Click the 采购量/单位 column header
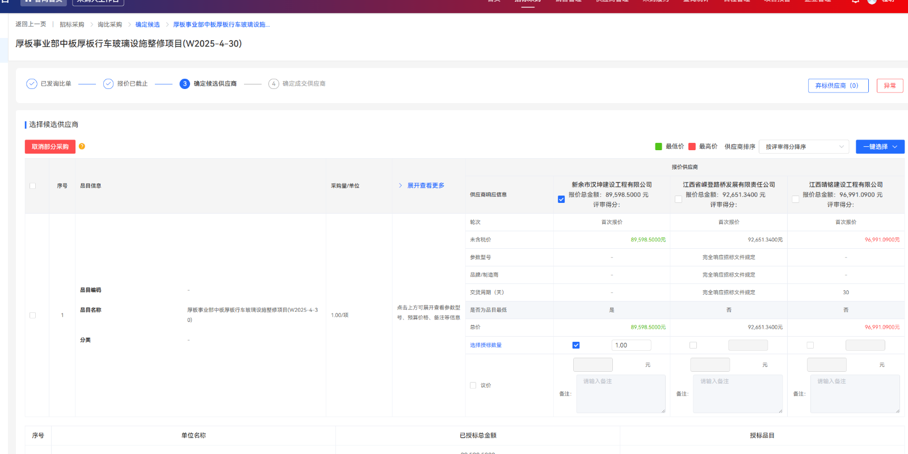This screenshot has height=454, width=908. coord(345,186)
